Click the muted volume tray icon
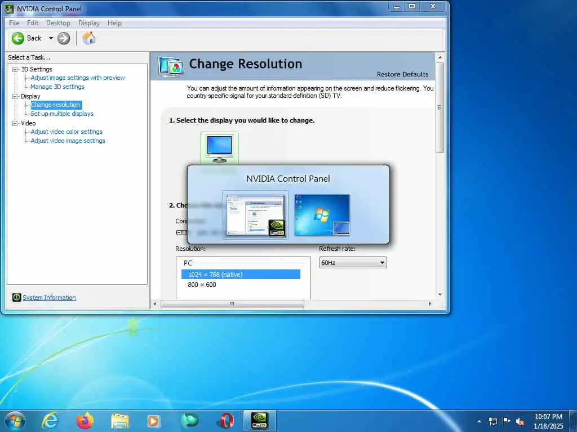 [520, 421]
